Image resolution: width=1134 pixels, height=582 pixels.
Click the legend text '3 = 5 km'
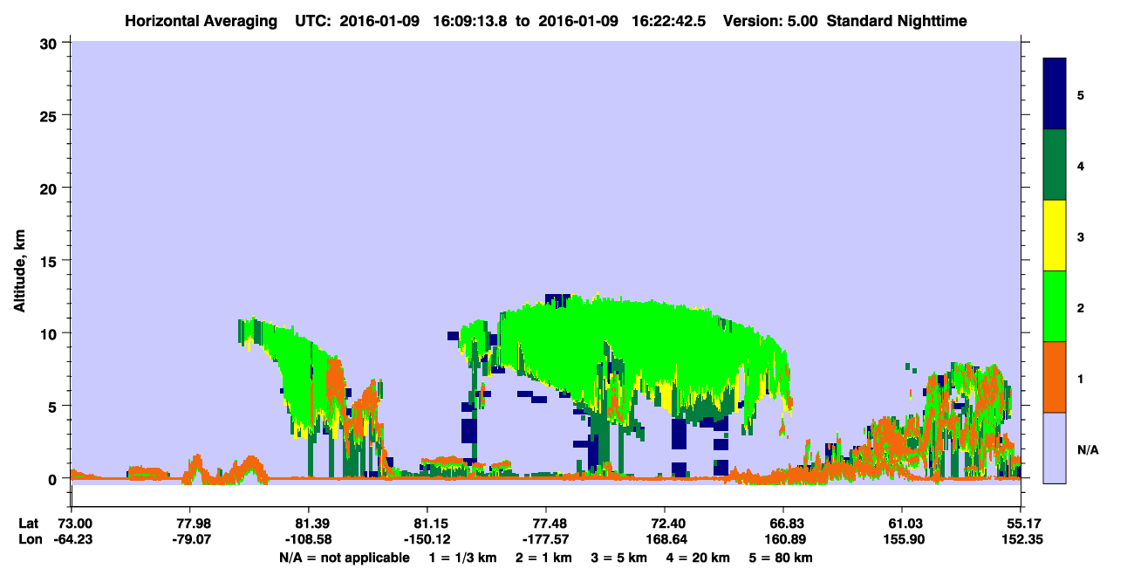point(621,558)
